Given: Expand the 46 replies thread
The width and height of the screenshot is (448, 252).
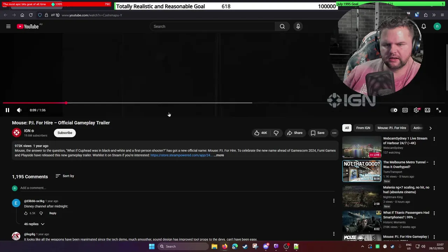Looking at the screenshot, I should [x=34, y=224].
